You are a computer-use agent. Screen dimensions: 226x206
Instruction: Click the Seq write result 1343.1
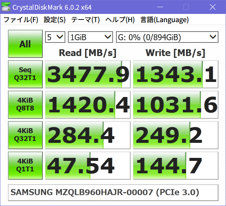pos(176,74)
